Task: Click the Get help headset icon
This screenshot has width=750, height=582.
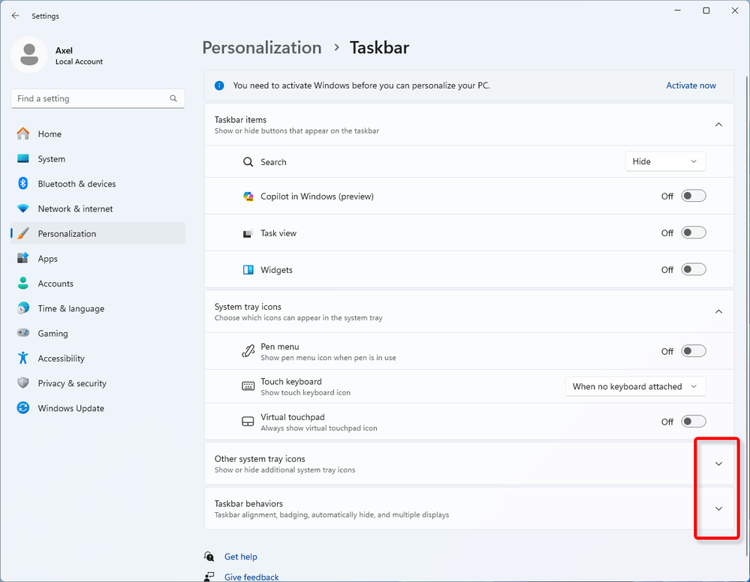Action: coord(209,556)
